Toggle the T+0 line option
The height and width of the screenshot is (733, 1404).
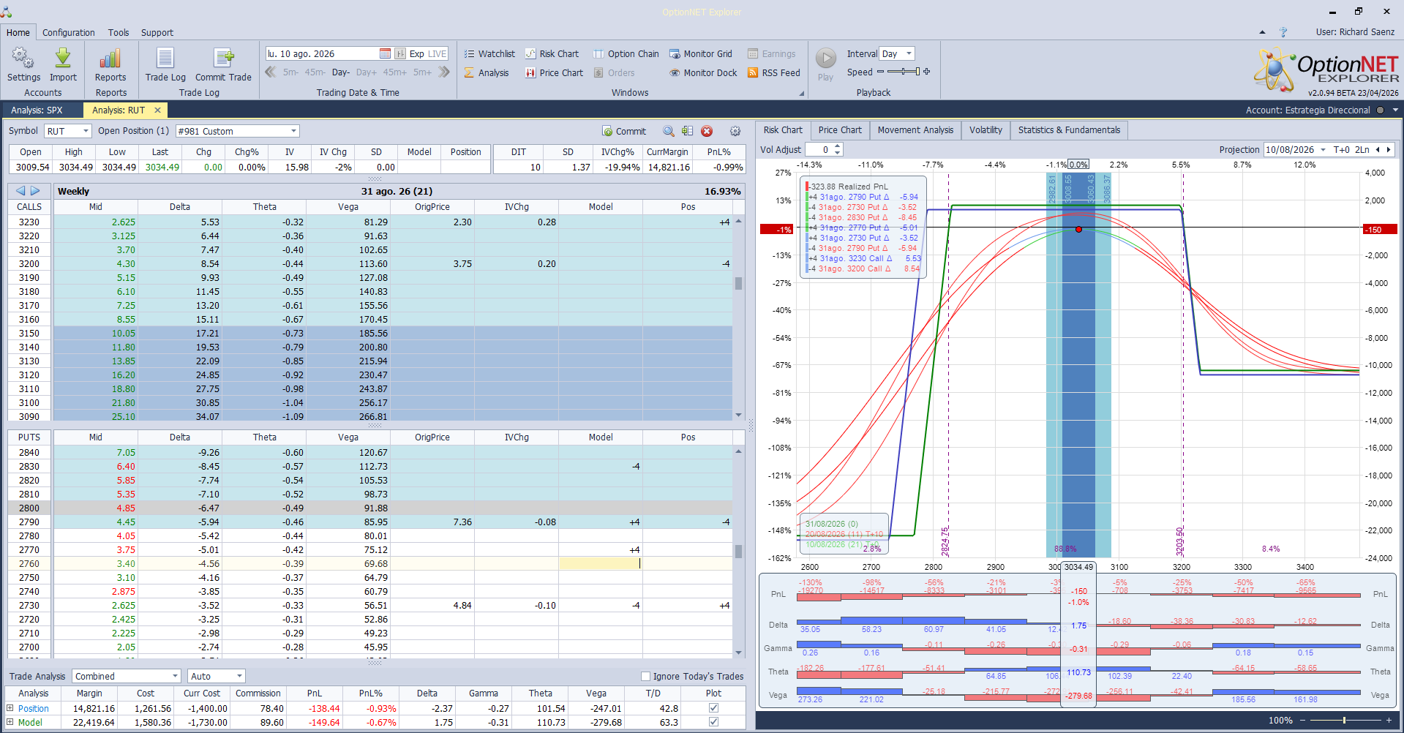(x=1342, y=149)
